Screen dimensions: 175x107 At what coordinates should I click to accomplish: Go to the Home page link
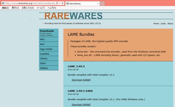click(x=156, y=24)
